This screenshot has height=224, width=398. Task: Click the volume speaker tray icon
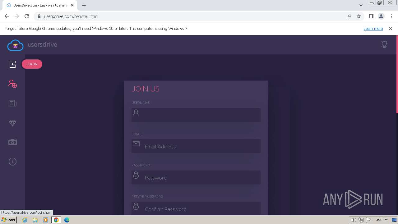[x=353, y=220]
